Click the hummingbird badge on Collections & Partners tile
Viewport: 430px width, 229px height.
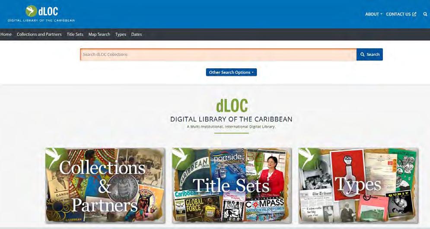click(x=53, y=157)
